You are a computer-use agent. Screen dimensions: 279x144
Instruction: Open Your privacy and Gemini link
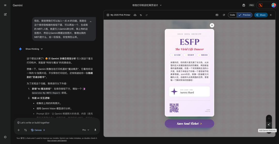tap(57, 140)
